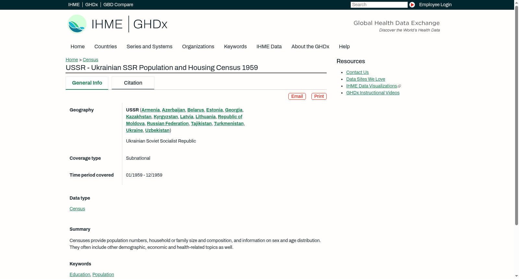Open the Lithuania geography link
Screen dimensions: 519x279
[206, 117]
